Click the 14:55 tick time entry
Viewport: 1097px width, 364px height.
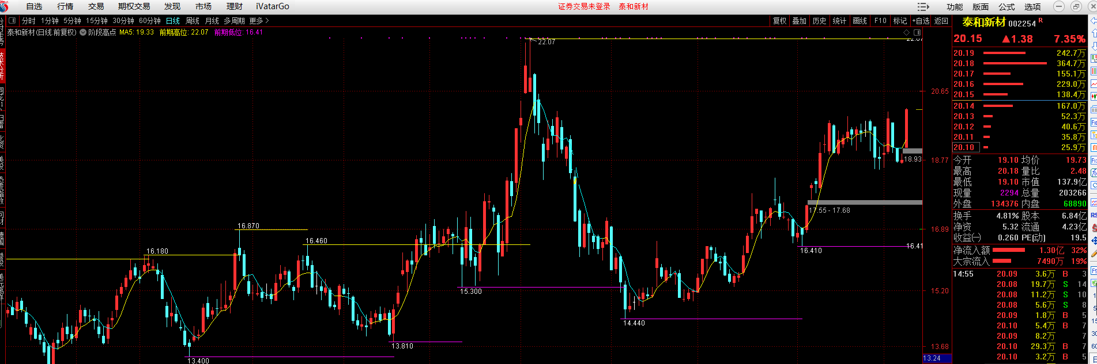coord(963,274)
